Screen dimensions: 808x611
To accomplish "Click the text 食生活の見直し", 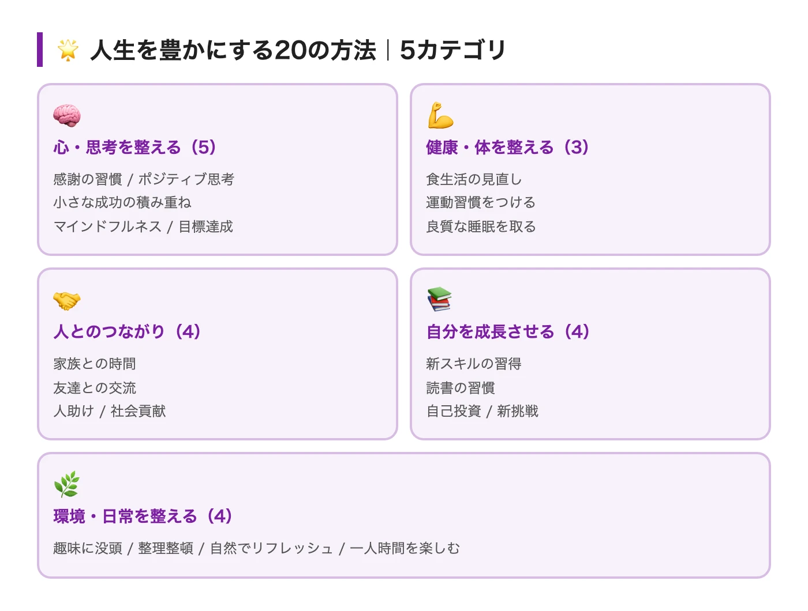I will pyautogui.click(x=474, y=179).
